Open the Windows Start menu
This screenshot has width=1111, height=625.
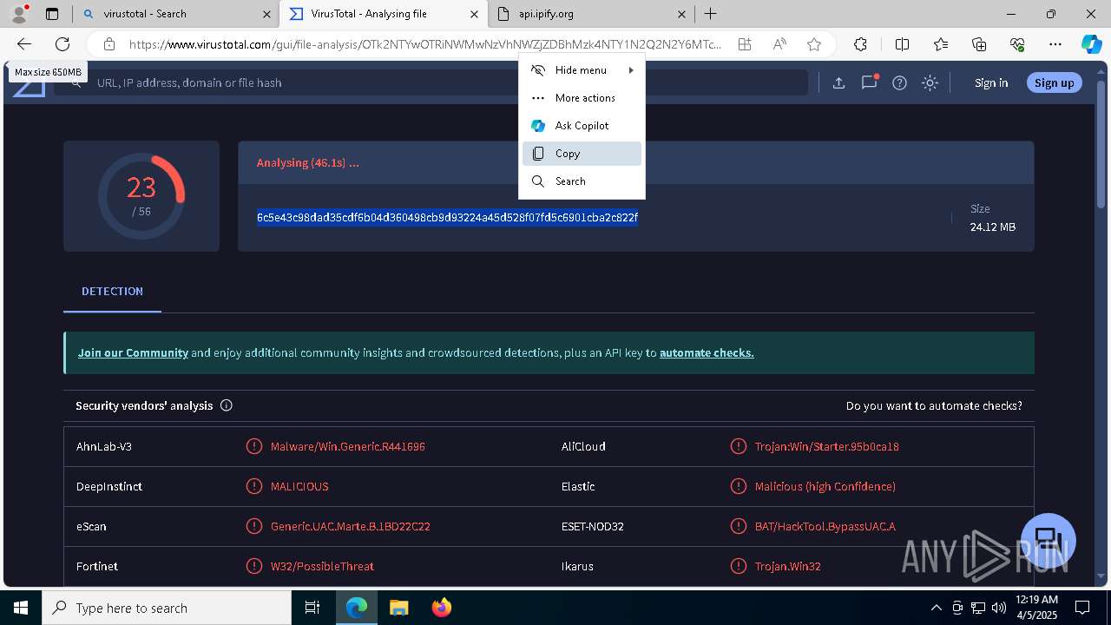coord(21,608)
